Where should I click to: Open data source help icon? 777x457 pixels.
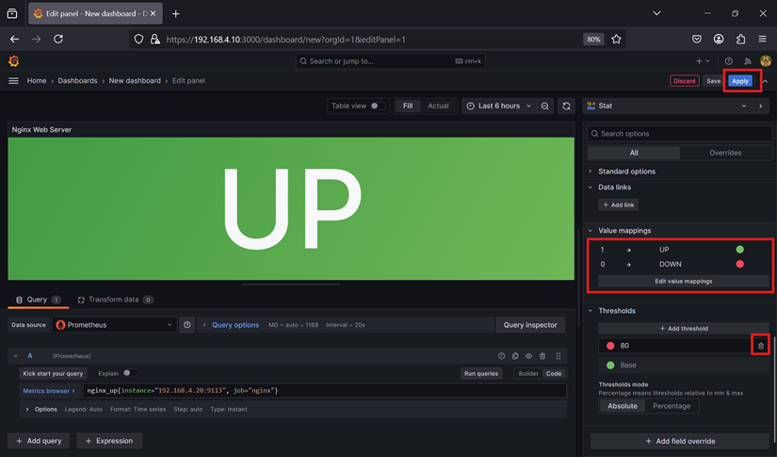(x=186, y=325)
